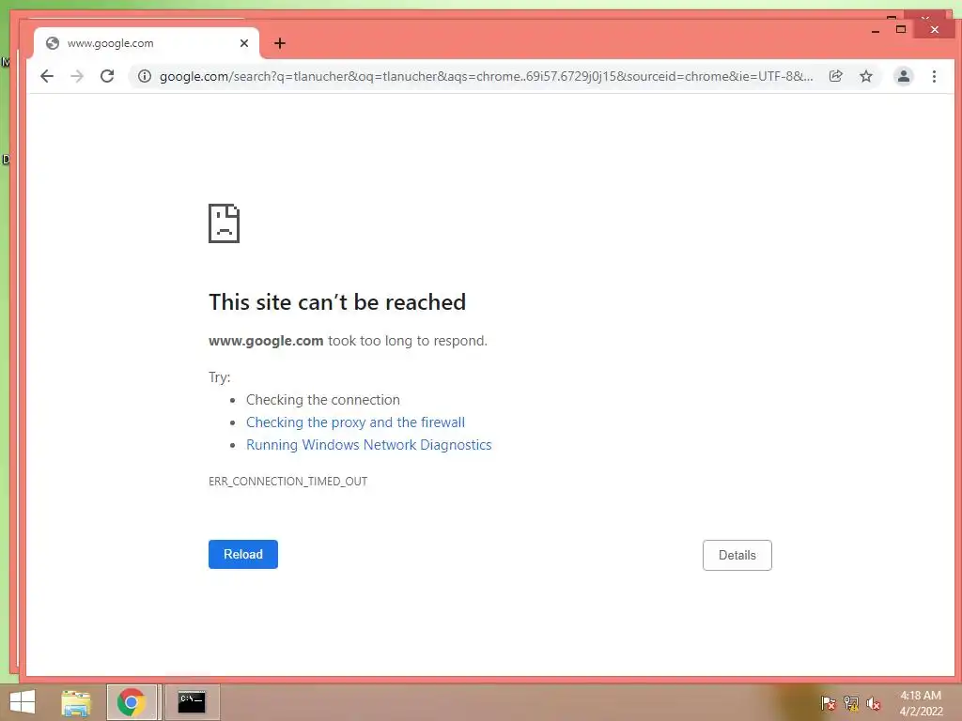
Task: Open a new tab with plus button
Action: click(280, 43)
